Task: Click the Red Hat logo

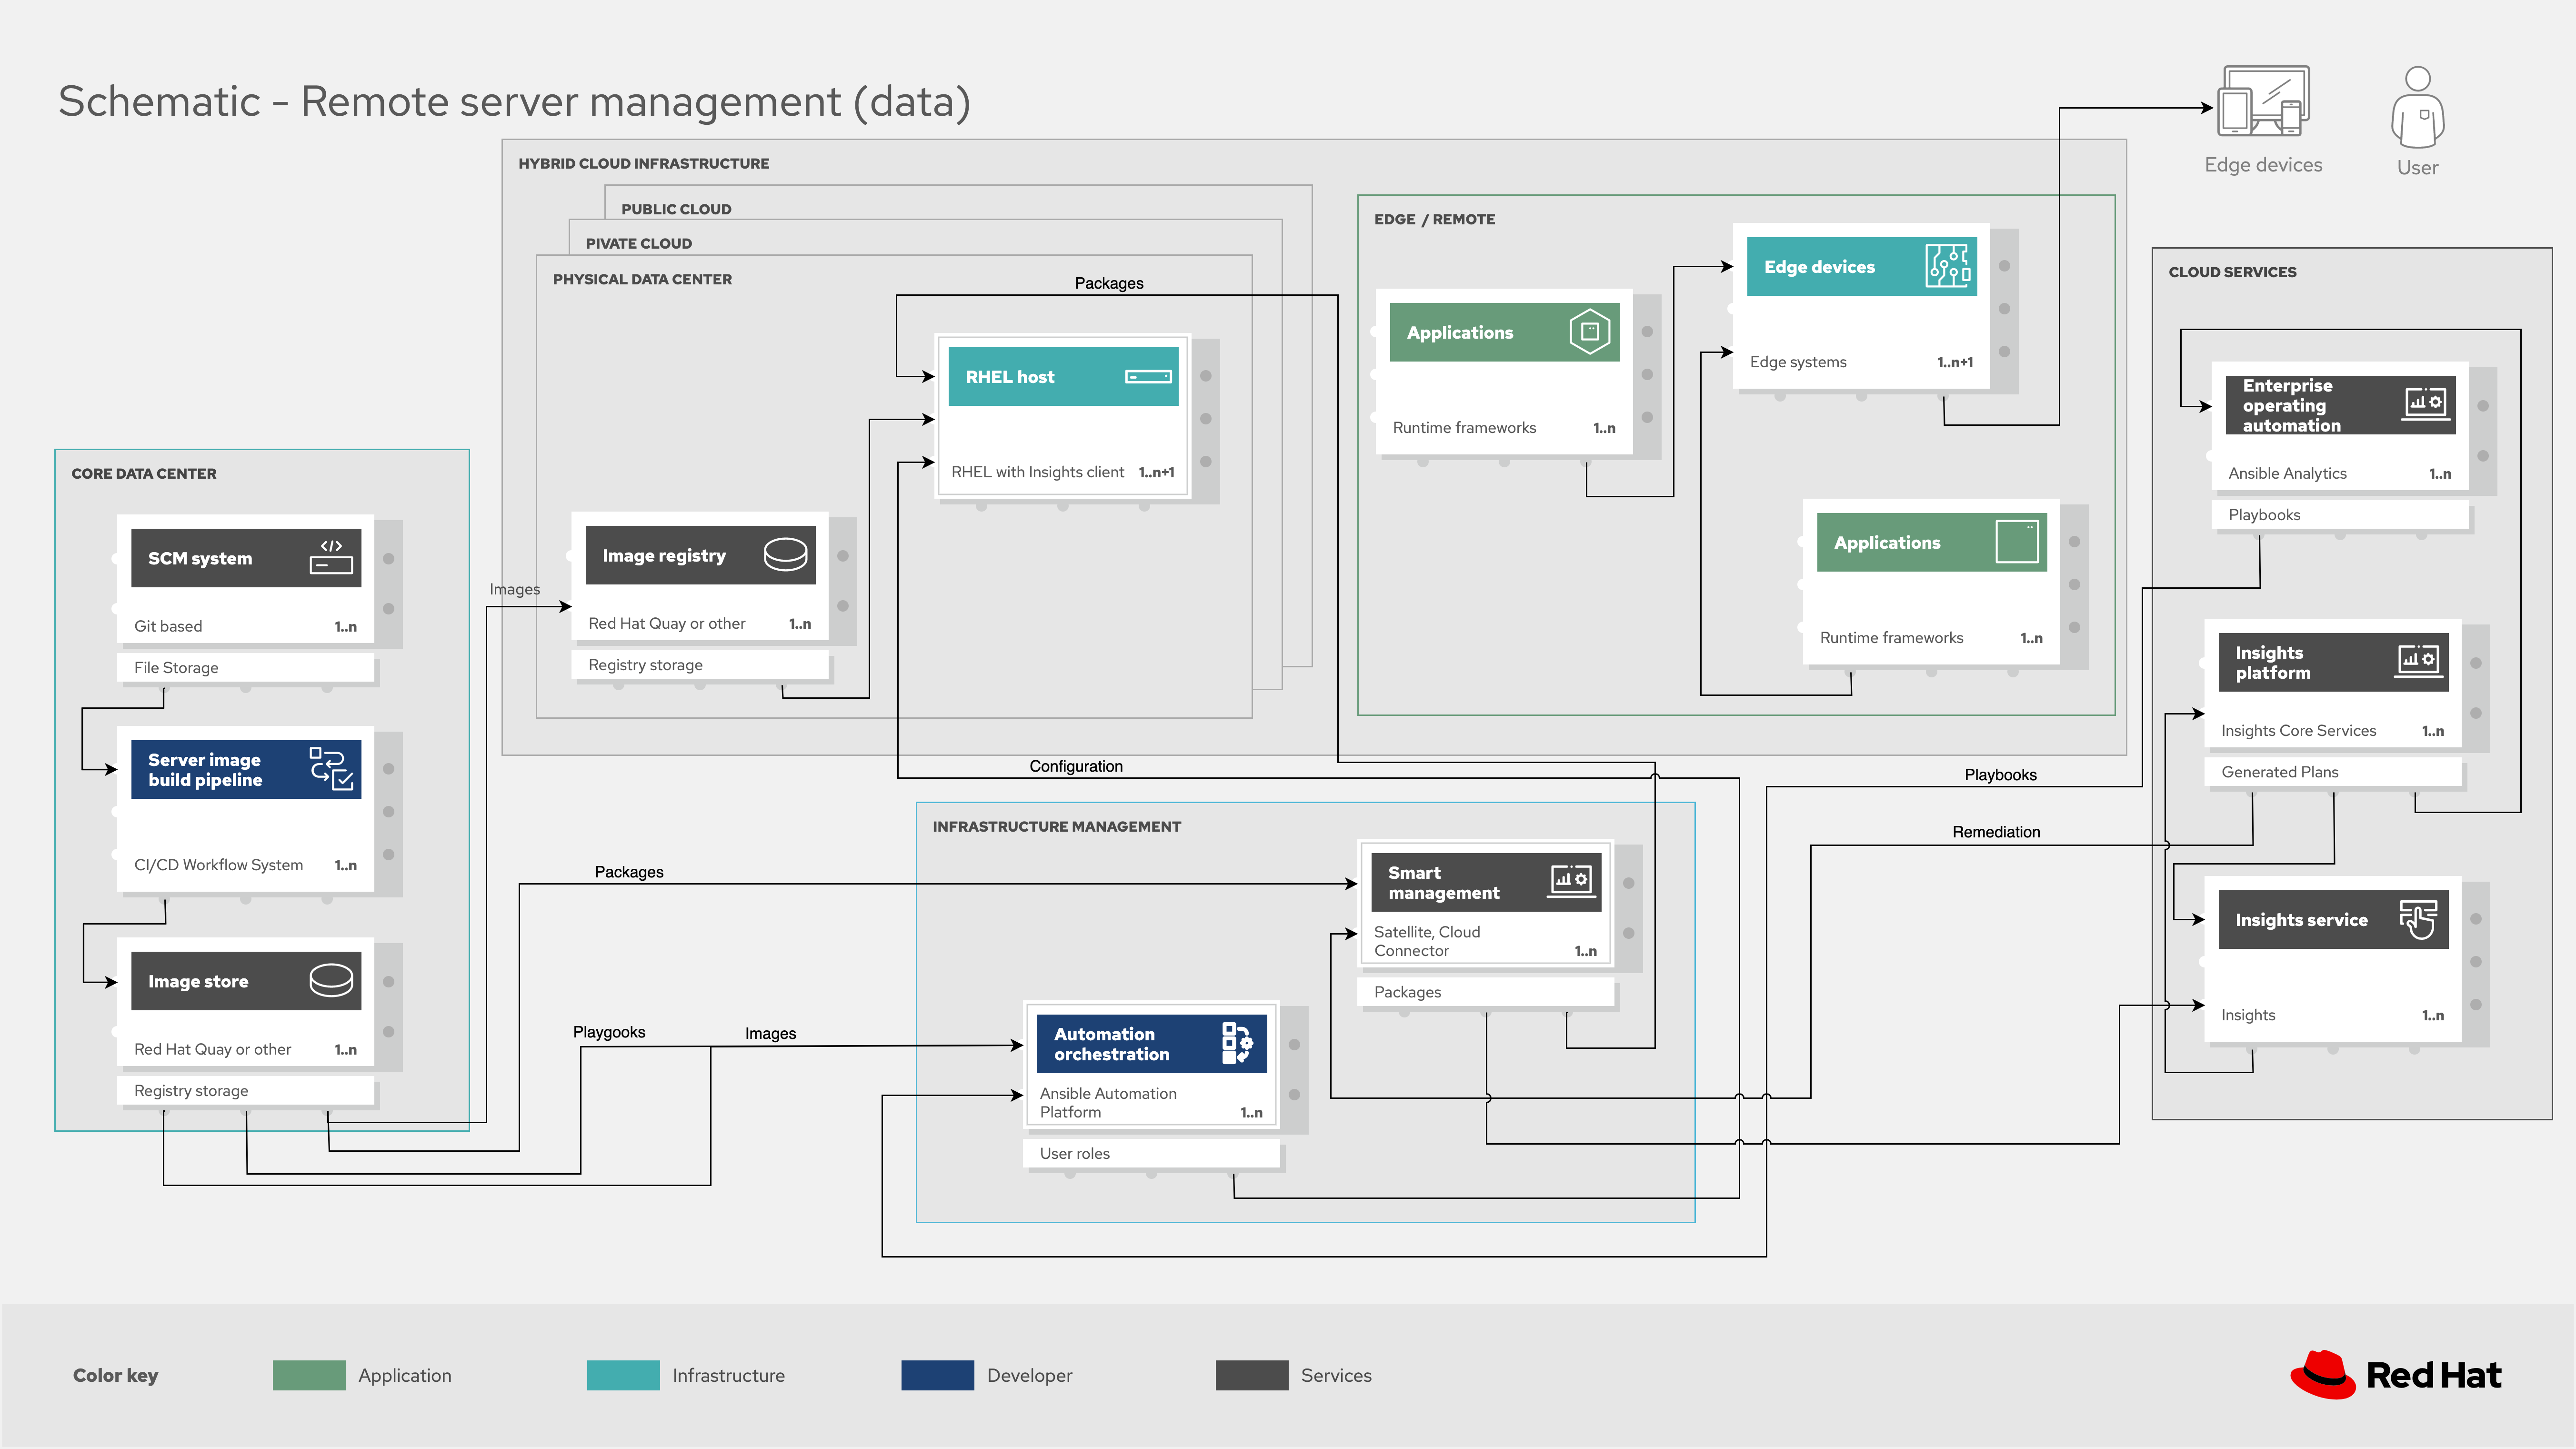Action: click(x=2396, y=1375)
